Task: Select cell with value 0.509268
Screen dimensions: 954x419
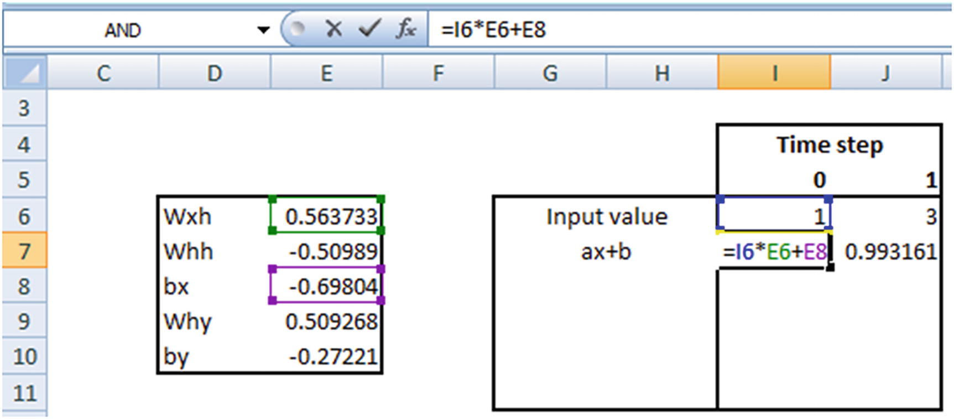Action: (326, 322)
